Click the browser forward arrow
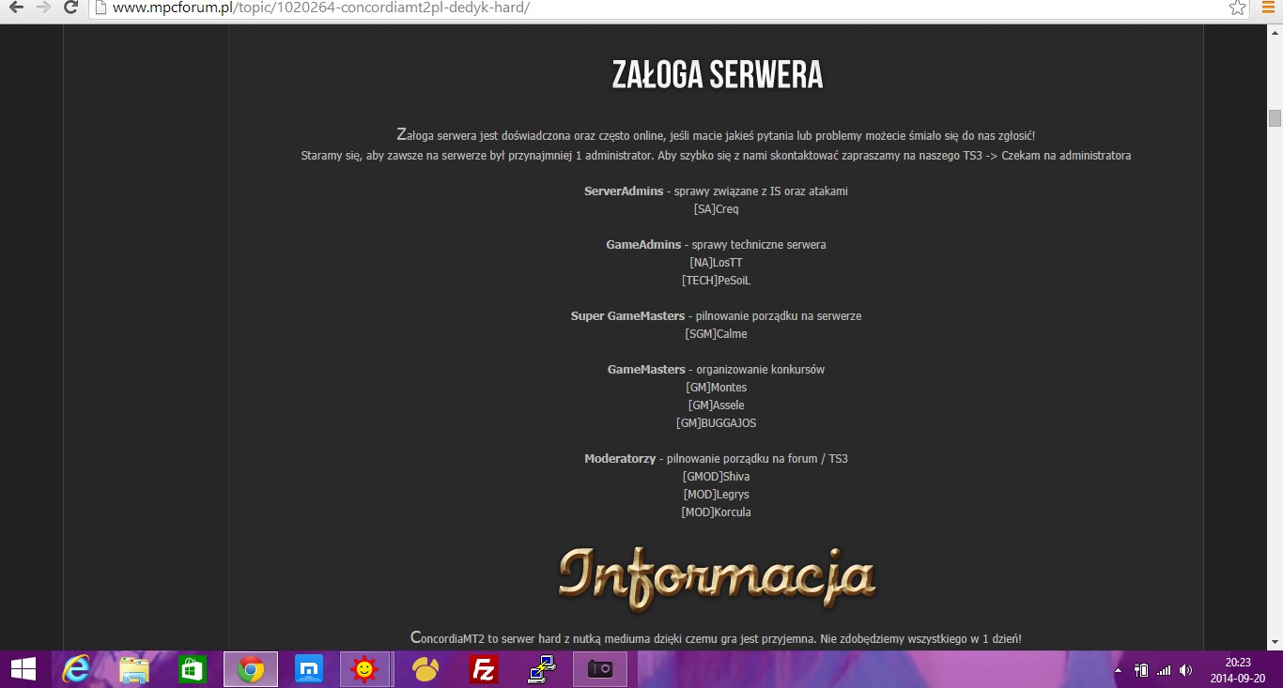This screenshot has height=688, width=1283. [x=43, y=8]
